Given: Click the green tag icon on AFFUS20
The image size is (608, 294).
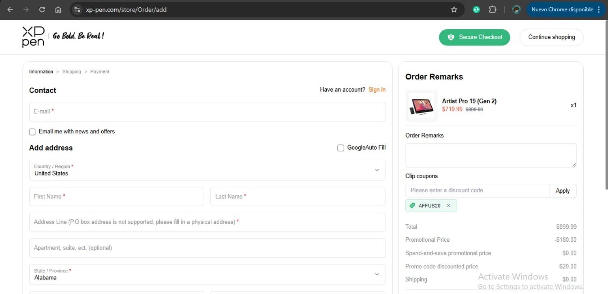Looking at the screenshot, I should [412, 206].
